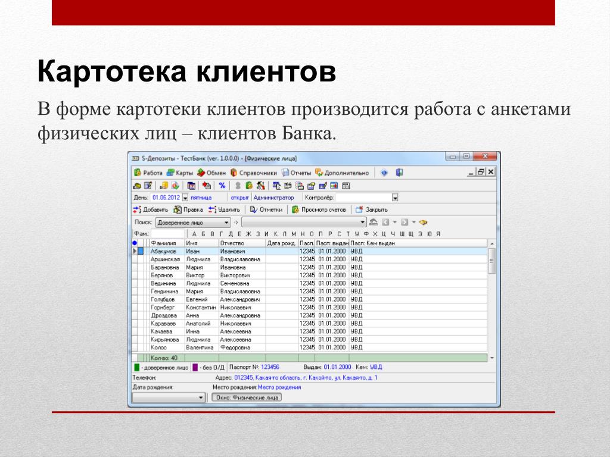Click the blue dot column header icon
This screenshot has width=610, height=457.
135,243
